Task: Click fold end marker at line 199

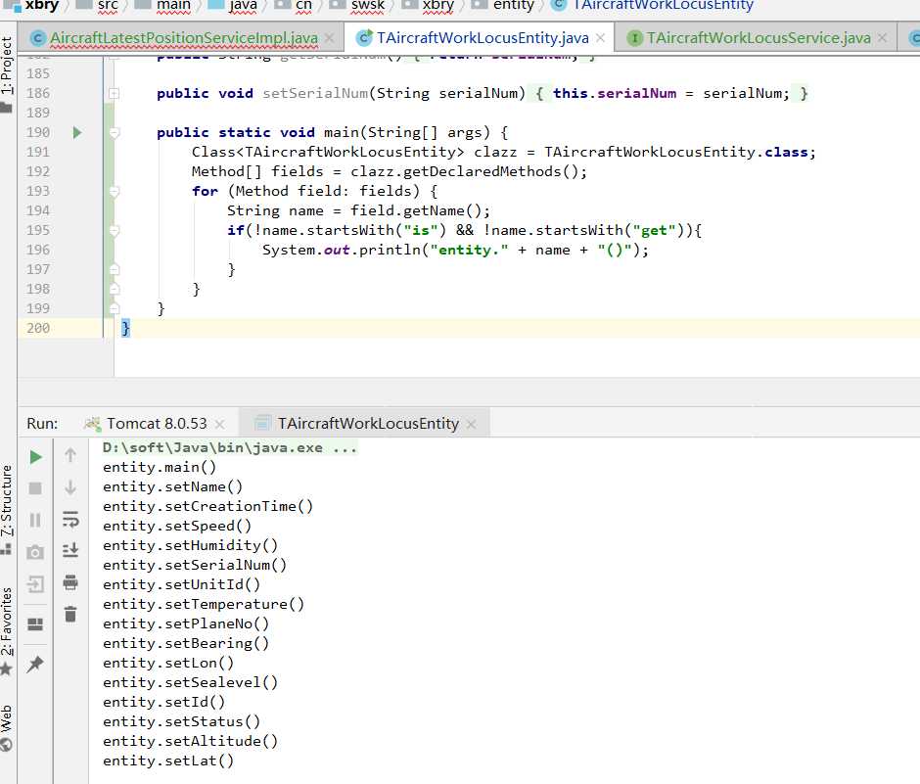Action: (x=115, y=308)
